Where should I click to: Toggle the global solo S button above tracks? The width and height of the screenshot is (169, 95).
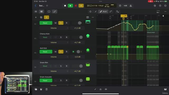(x=46, y=17)
